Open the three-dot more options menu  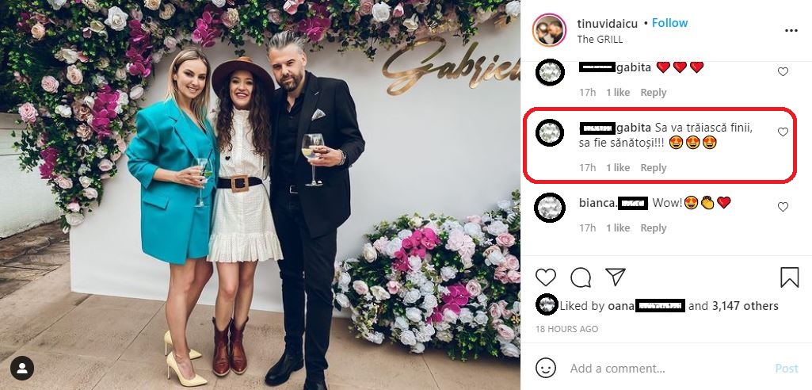[791, 31]
